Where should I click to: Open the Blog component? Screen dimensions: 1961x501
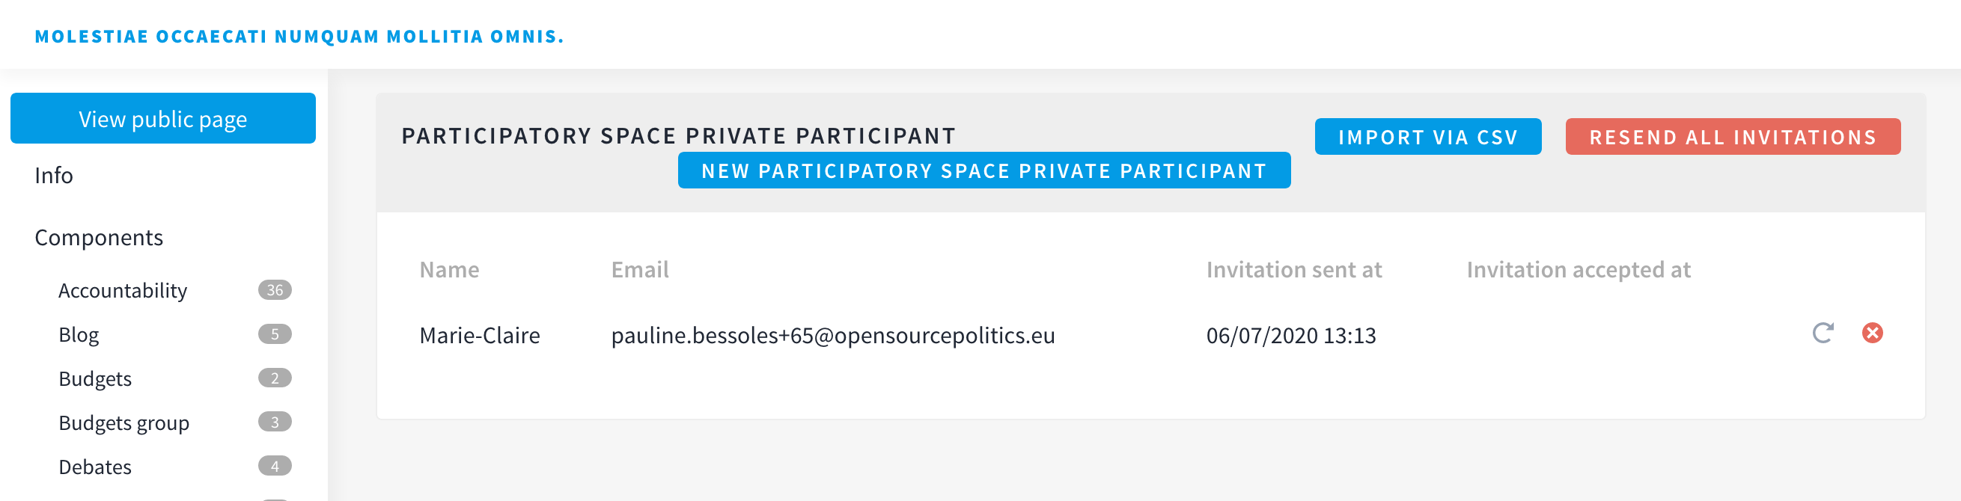[79, 334]
